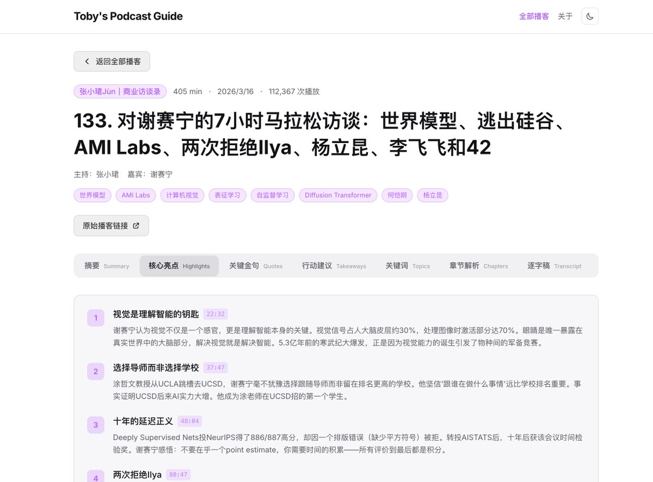Click the heading 十年的延迟正义
The width and height of the screenshot is (653, 482).
[143, 421]
